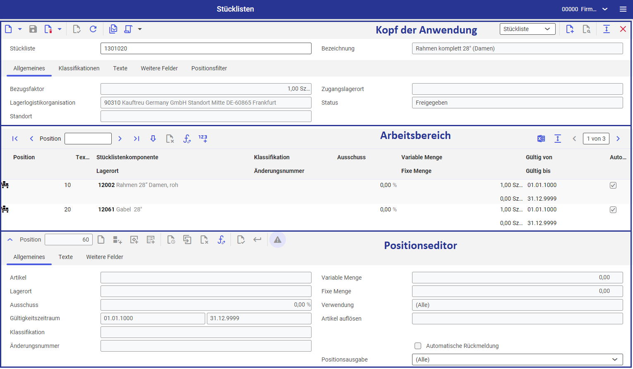This screenshot has width=633, height=369.
Task: Open the dropdown arrow next to New icon
Action: (x=20, y=29)
